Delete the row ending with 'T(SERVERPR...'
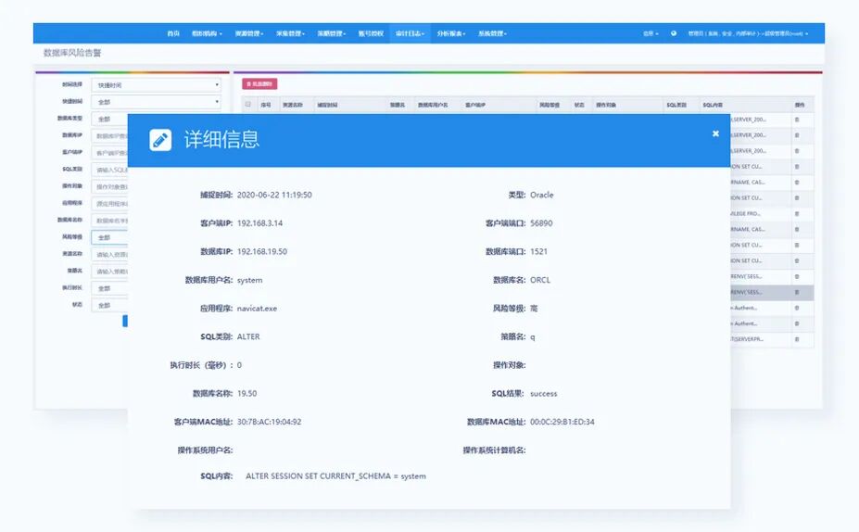This screenshot has height=532, width=859. (x=797, y=339)
